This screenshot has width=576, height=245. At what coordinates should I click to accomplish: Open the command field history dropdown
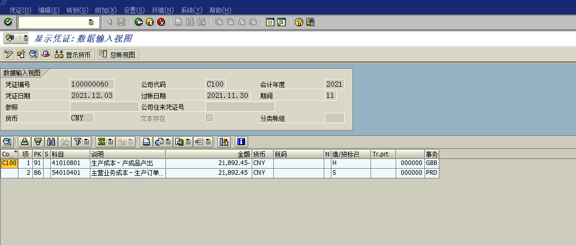coord(91,23)
